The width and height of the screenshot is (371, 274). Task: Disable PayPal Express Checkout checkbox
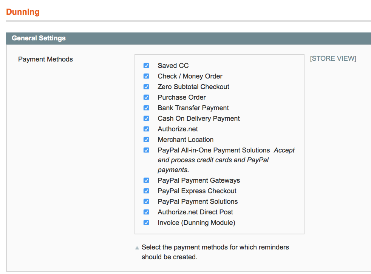[x=146, y=191]
